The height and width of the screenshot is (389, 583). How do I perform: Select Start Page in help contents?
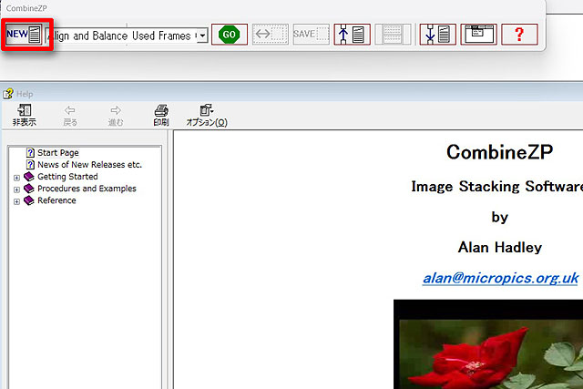[x=57, y=153]
